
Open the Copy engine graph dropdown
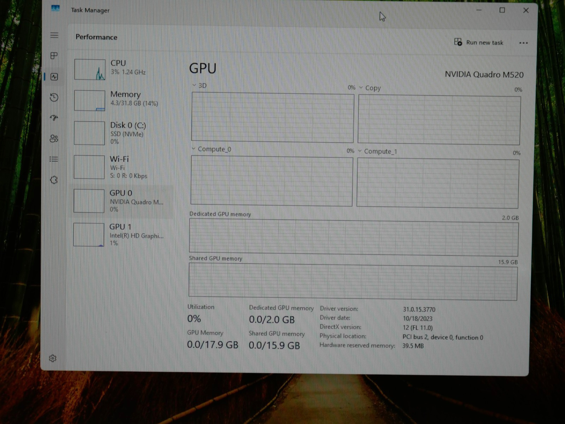(x=361, y=88)
